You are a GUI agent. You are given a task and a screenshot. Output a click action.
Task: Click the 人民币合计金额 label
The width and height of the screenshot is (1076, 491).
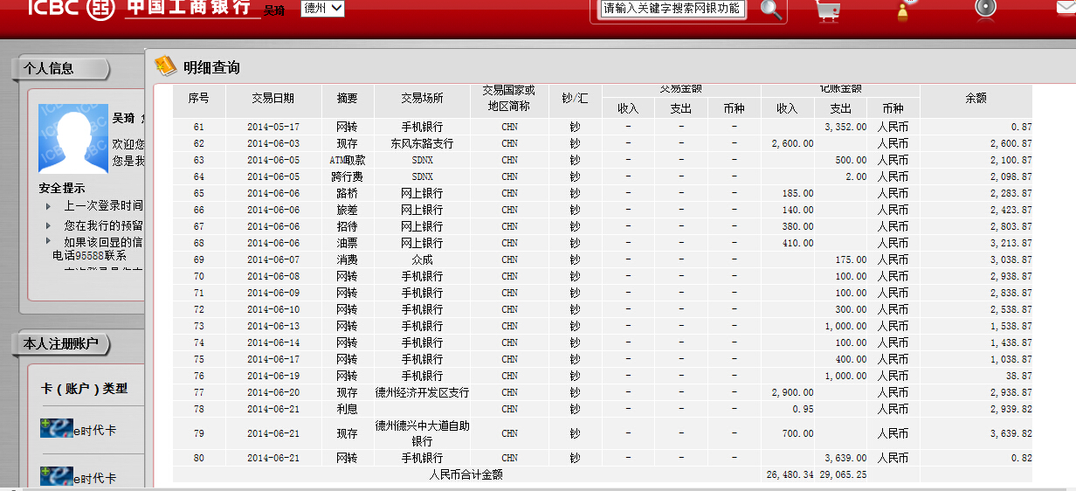(x=466, y=474)
